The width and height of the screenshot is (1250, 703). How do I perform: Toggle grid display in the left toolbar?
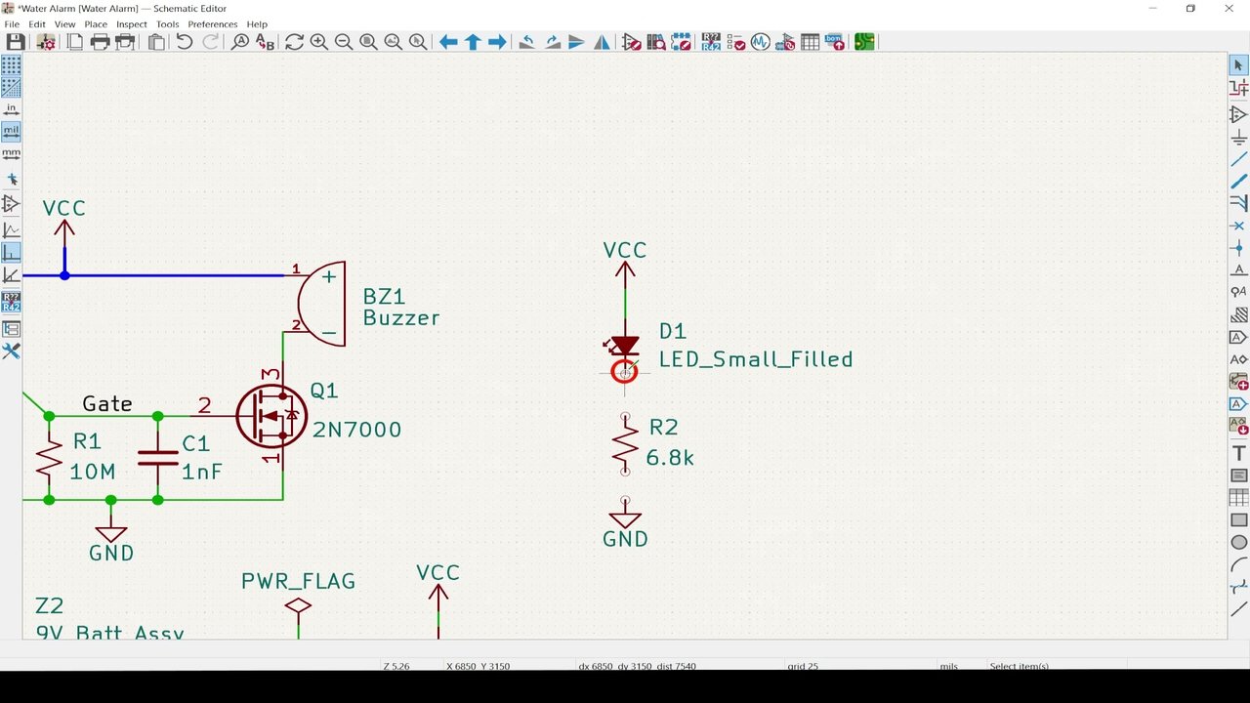11,65
